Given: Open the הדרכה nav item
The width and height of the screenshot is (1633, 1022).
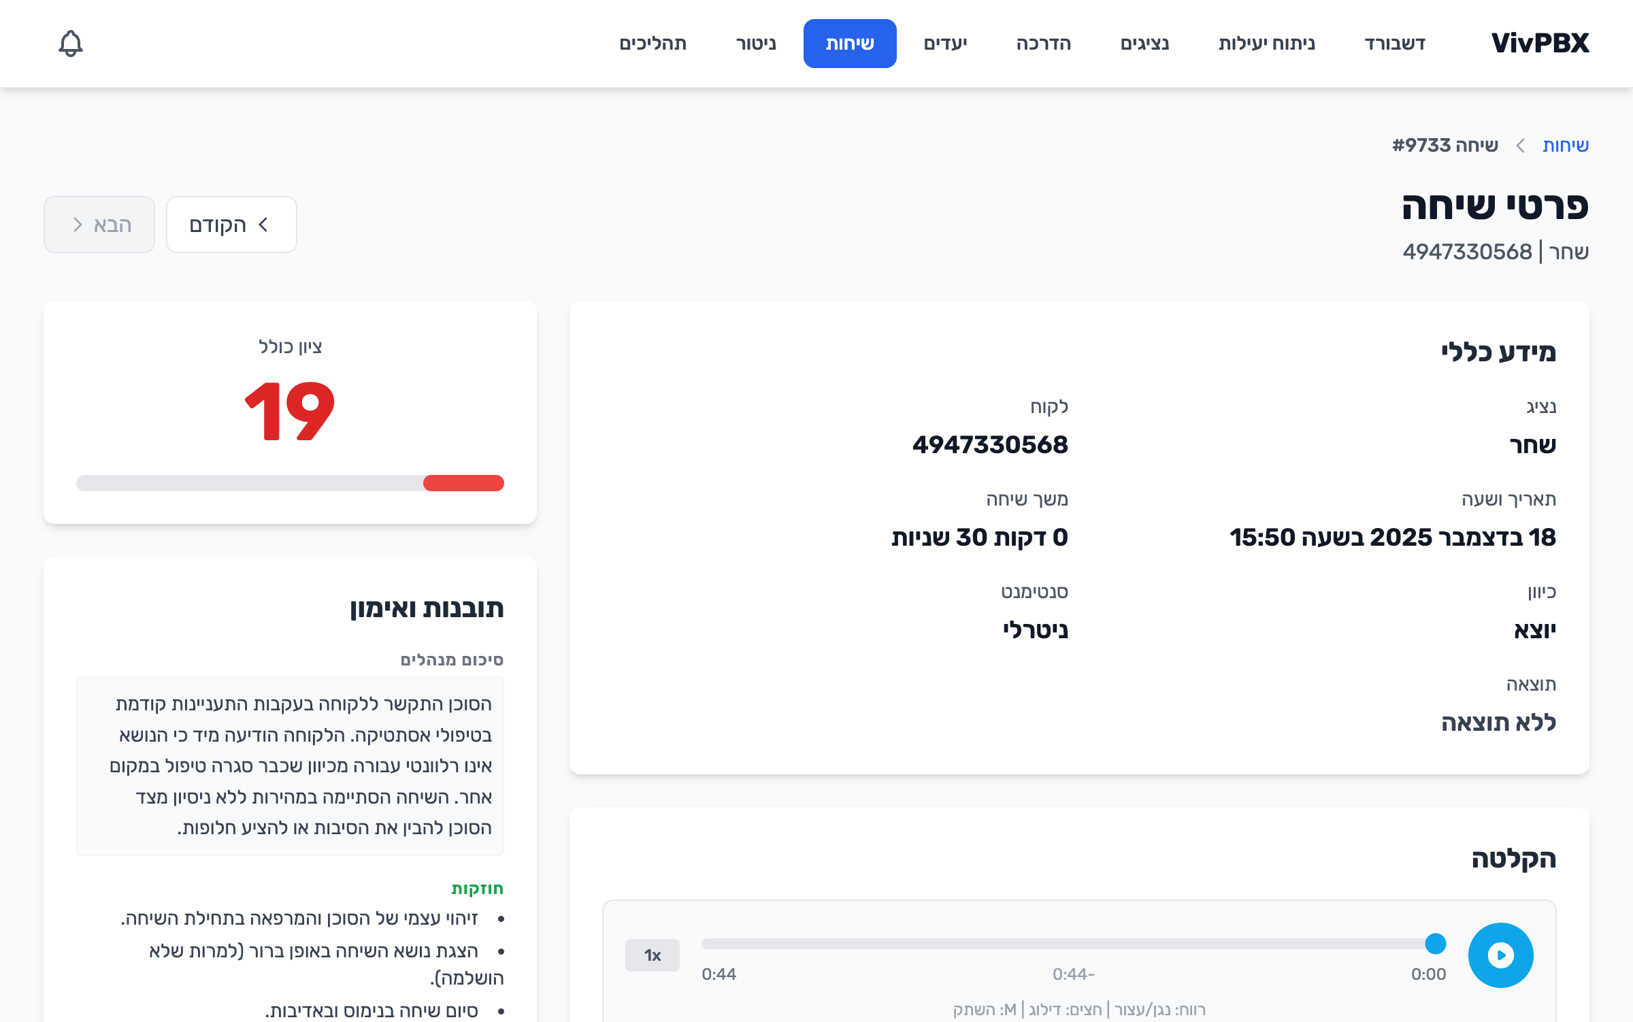Looking at the screenshot, I should (x=1043, y=44).
